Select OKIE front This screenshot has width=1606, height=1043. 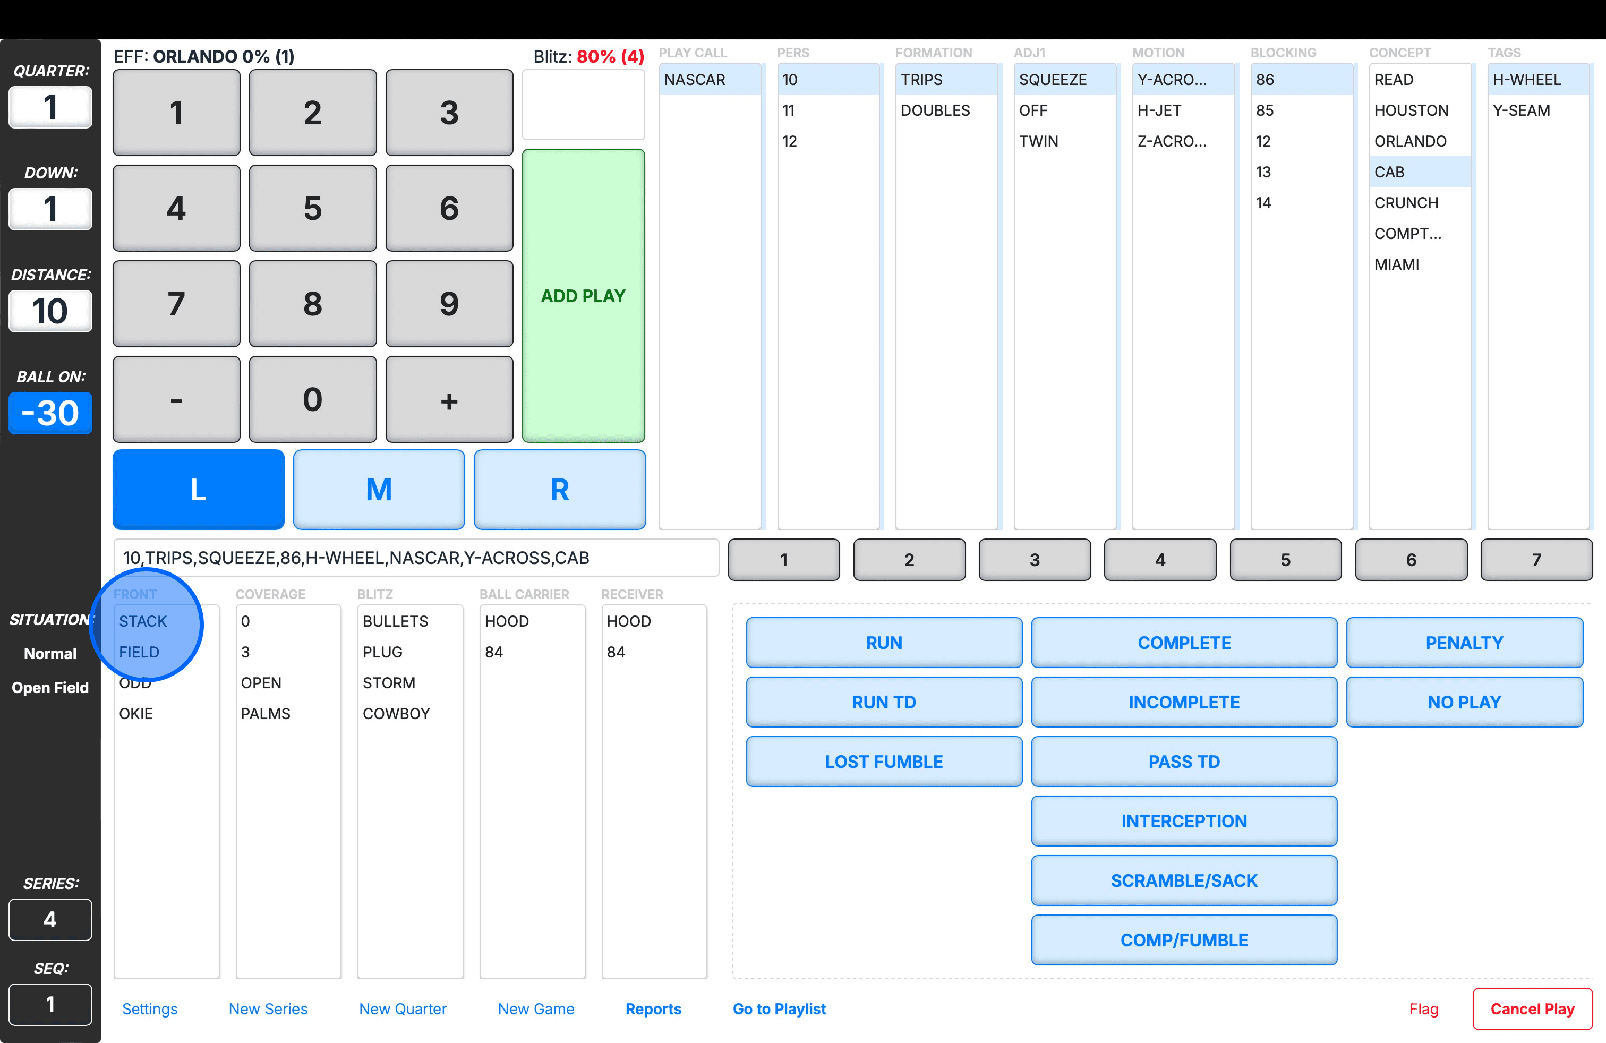click(x=166, y=714)
